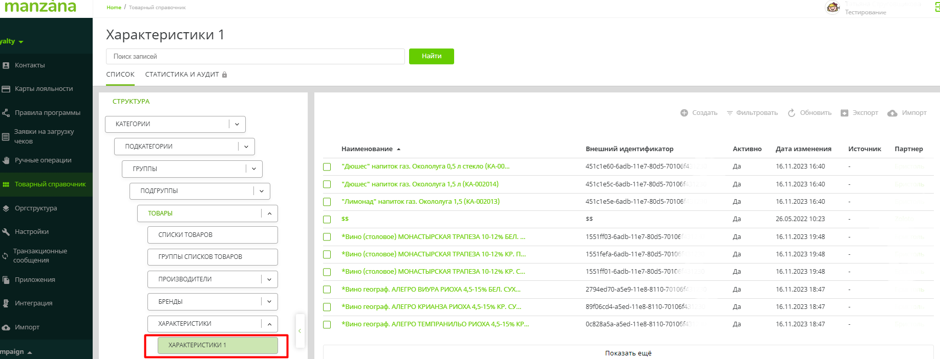Click the Импорт cloud upload icon
Viewport: 940px width, 359px height.
click(x=892, y=113)
